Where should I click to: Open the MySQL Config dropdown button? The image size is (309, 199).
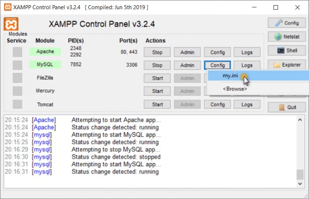tap(217, 65)
